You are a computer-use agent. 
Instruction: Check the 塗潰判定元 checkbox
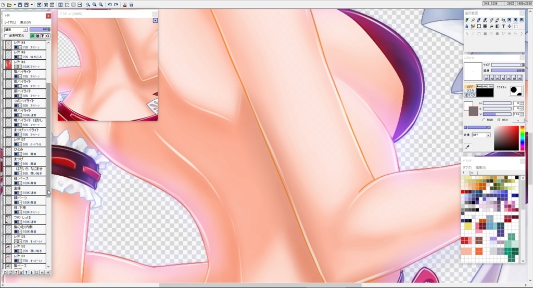pyautogui.click(x=6, y=36)
